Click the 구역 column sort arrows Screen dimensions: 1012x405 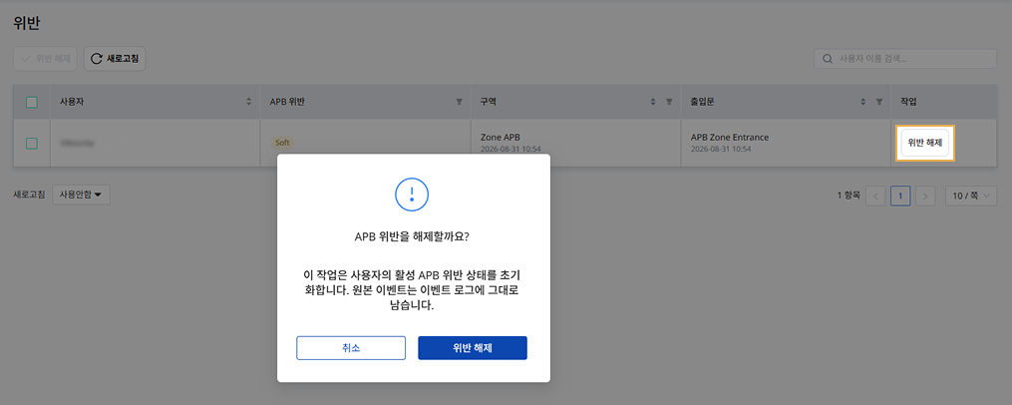653,102
